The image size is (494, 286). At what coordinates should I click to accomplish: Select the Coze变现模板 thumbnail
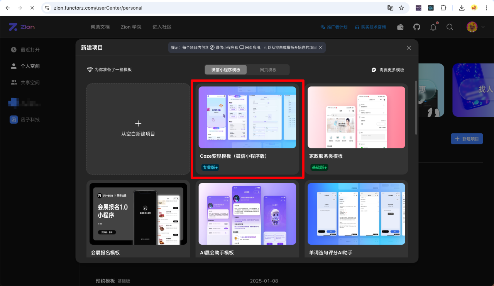pos(247,117)
